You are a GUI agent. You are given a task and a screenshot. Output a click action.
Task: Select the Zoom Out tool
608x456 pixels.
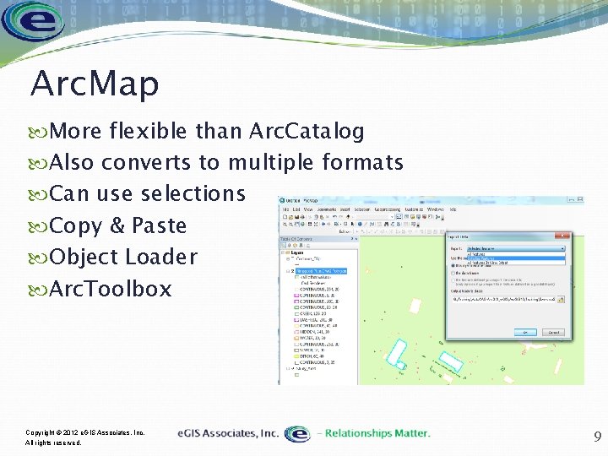point(290,224)
